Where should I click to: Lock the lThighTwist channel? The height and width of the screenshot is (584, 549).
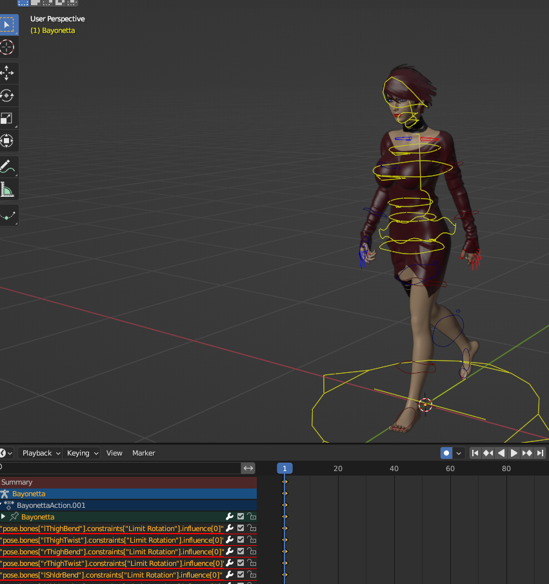tap(252, 539)
